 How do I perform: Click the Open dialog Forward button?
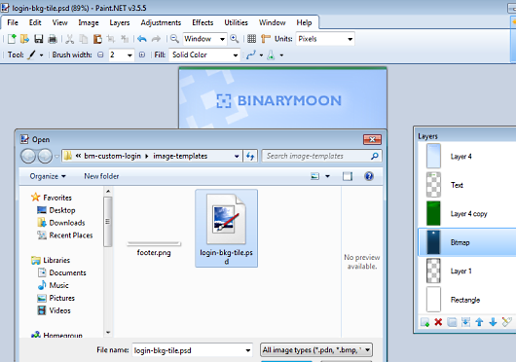click(x=45, y=156)
